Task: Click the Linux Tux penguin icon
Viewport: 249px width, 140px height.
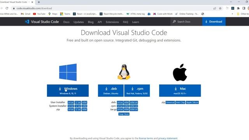Action: click(124, 72)
